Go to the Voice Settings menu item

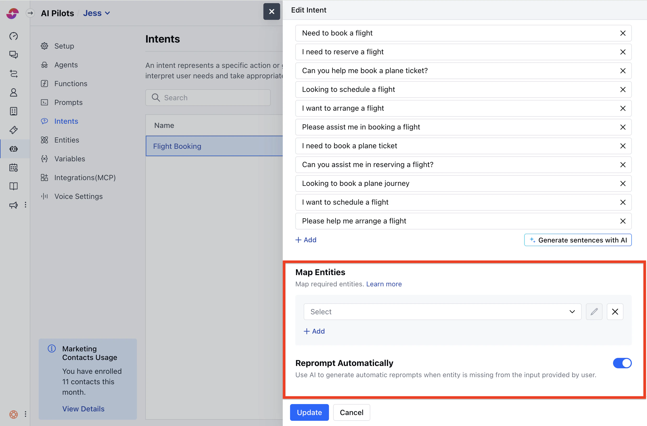pos(78,196)
